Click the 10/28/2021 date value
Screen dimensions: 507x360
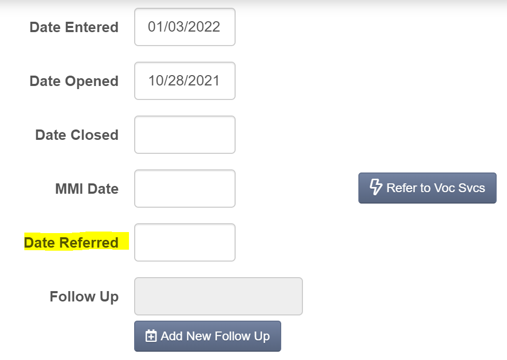click(184, 81)
